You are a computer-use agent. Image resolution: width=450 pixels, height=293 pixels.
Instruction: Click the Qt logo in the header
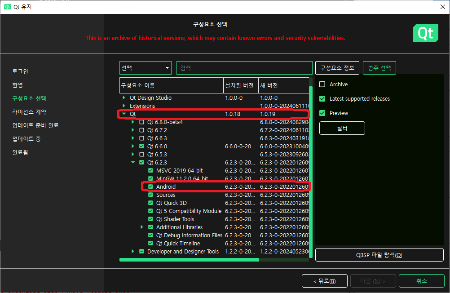(x=426, y=33)
